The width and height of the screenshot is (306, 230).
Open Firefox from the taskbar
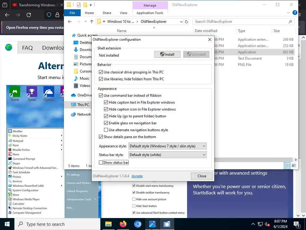pos(123,224)
